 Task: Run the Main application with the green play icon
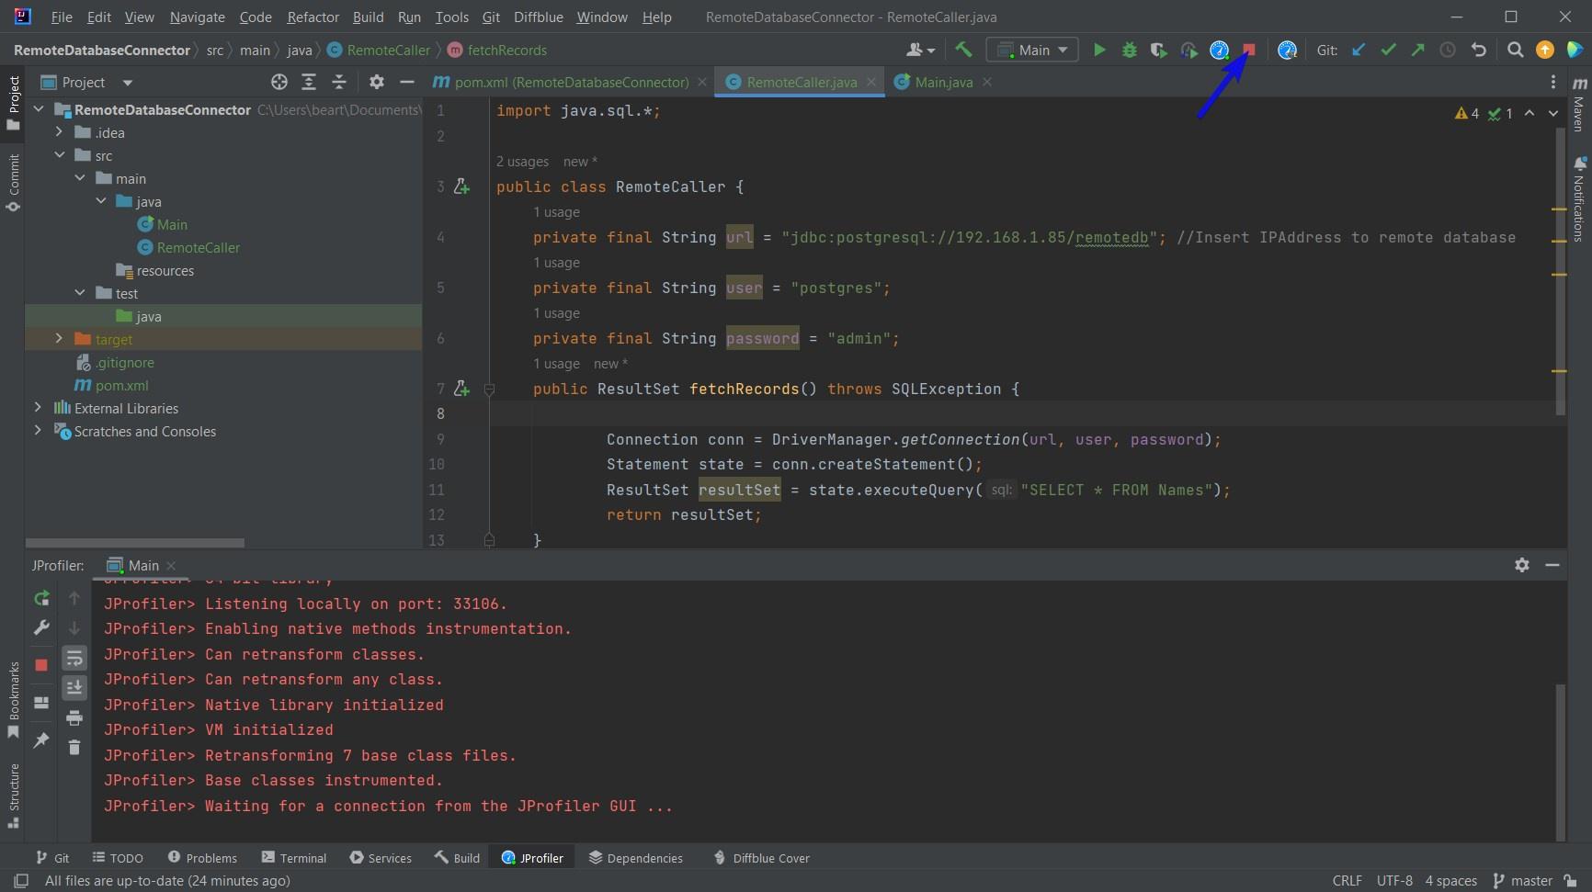[x=1099, y=50]
